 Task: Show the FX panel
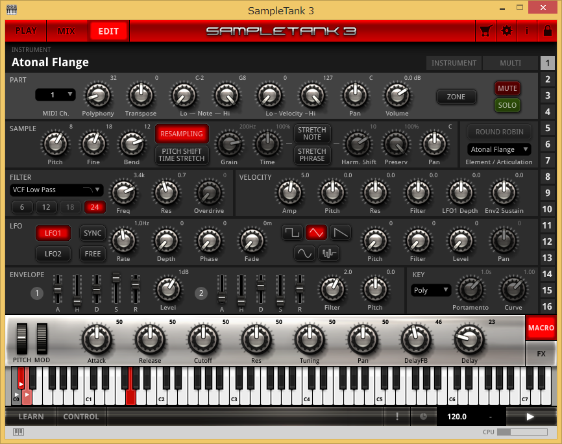541,354
